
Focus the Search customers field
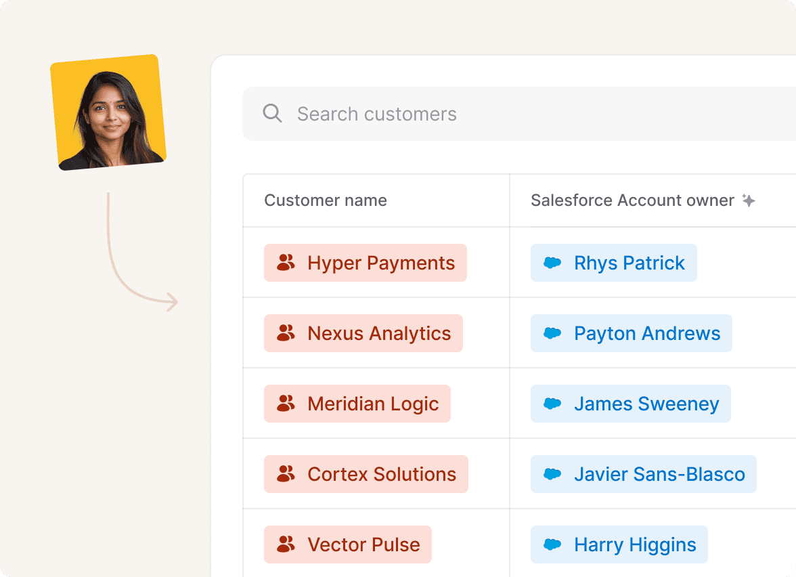pos(518,114)
